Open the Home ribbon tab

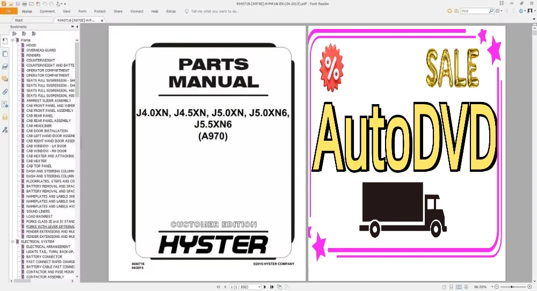(27, 11)
